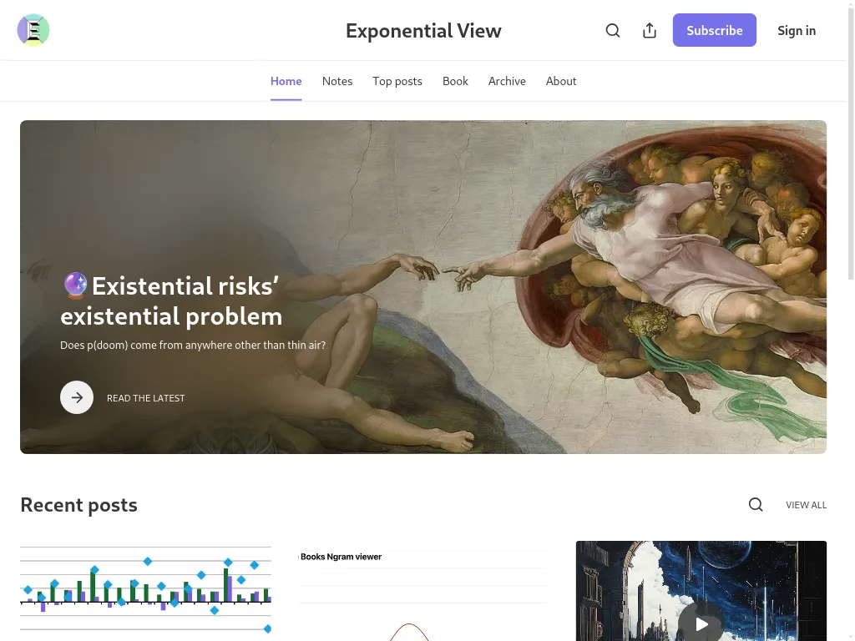
Task: Click the round arrow button on hero
Action: coord(77,397)
